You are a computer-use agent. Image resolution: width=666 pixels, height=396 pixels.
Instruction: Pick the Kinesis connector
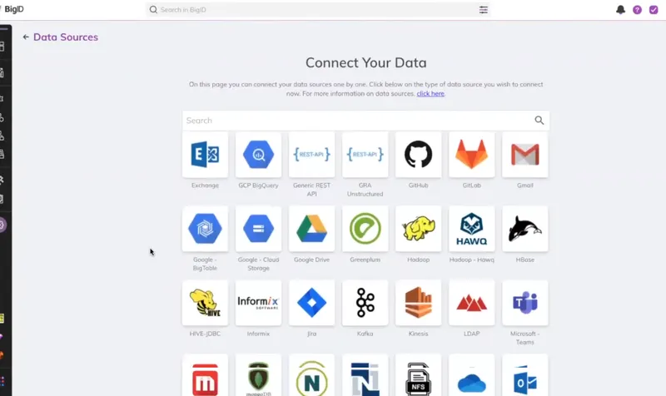pyautogui.click(x=419, y=303)
